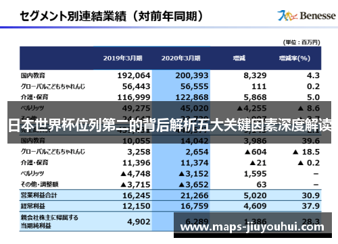Click the change value 4,609
The width and height of the screenshot is (338, 244).
click(x=255, y=206)
